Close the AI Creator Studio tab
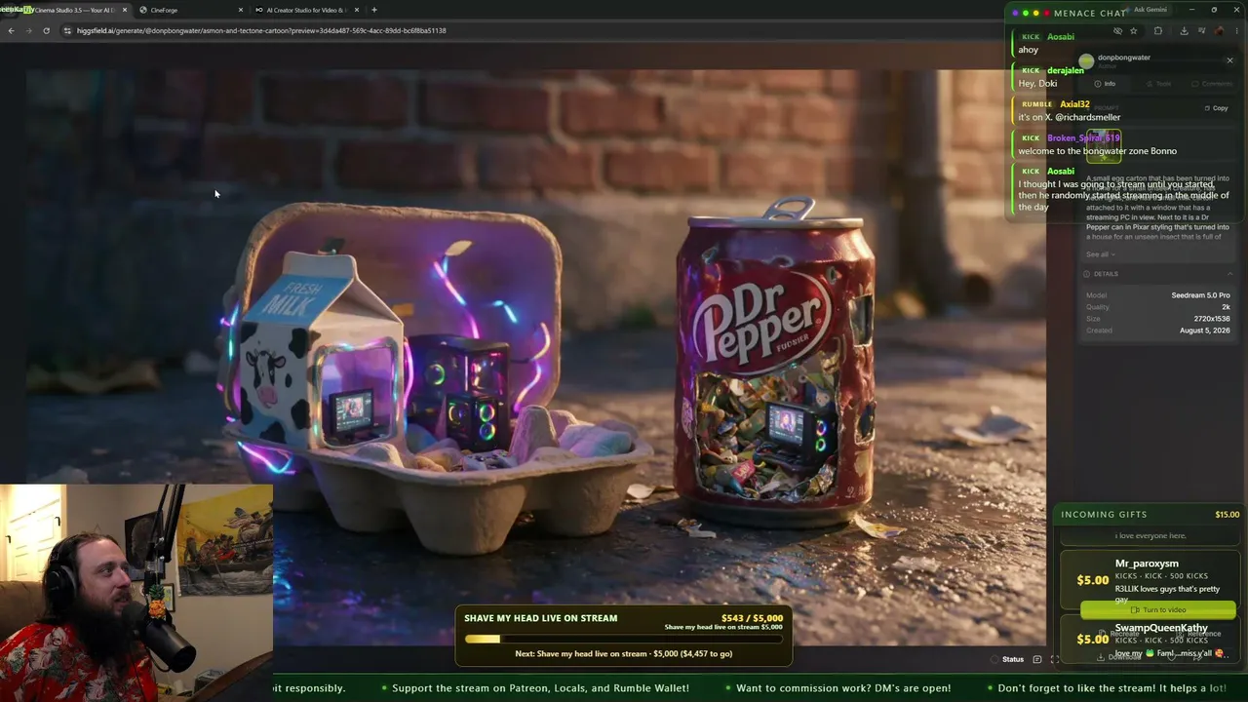This screenshot has height=702, width=1248. (357, 10)
